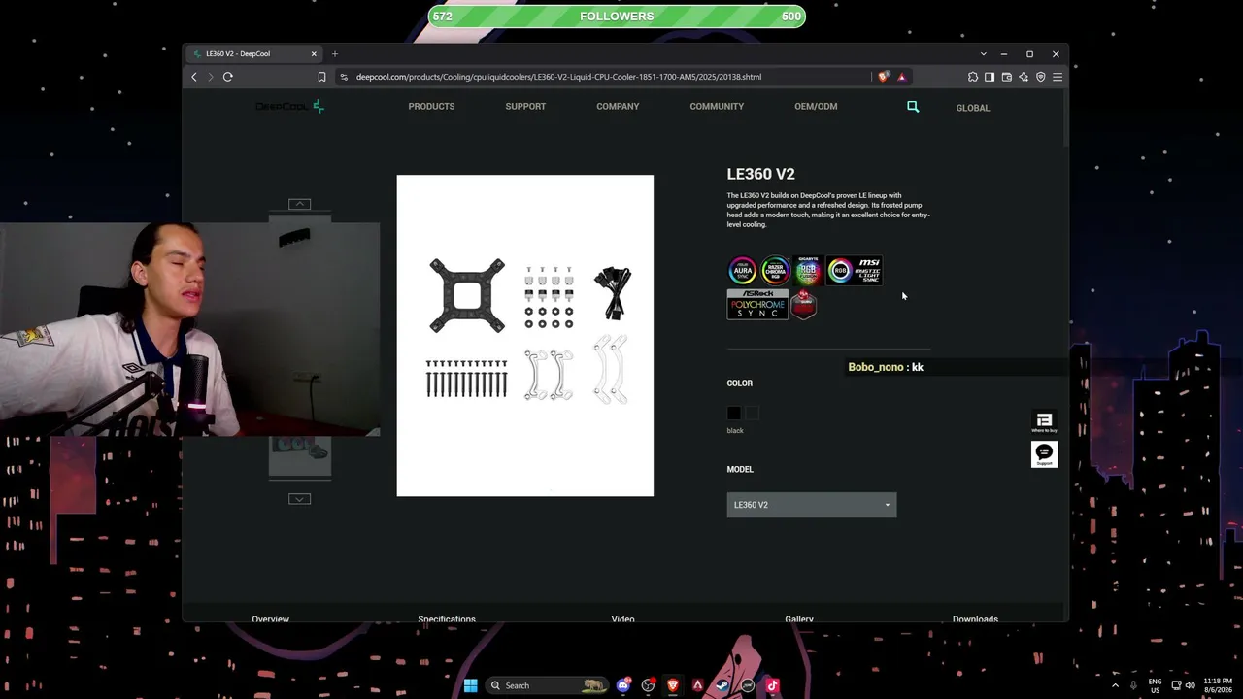This screenshot has width=1243, height=699.
Task: Jump to the Overview section
Action: (271, 618)
